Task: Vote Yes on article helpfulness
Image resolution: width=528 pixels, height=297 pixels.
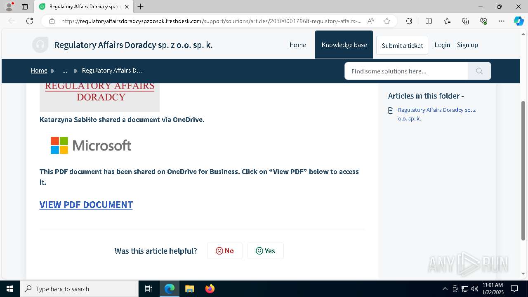Action: coord(265,251)
